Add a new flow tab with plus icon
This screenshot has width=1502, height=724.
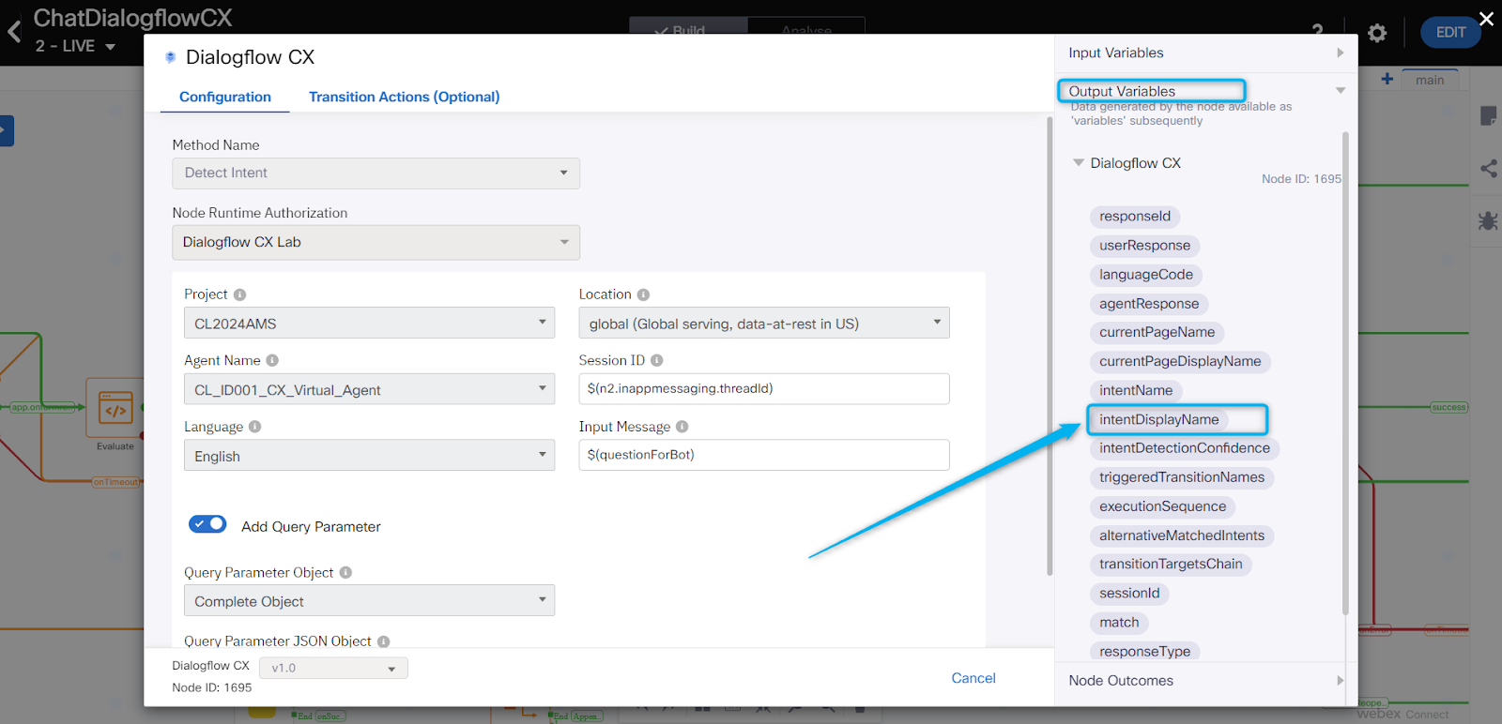coord(1387,80)
